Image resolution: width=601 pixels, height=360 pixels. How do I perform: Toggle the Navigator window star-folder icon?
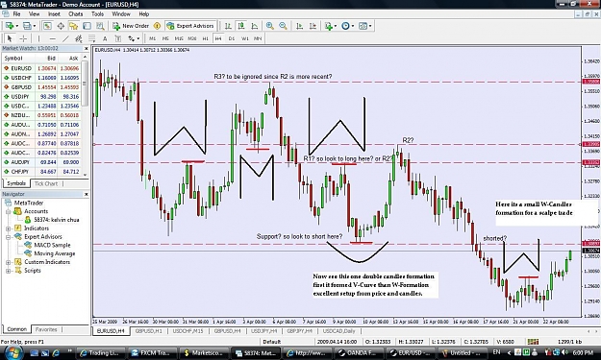(73, 26)
